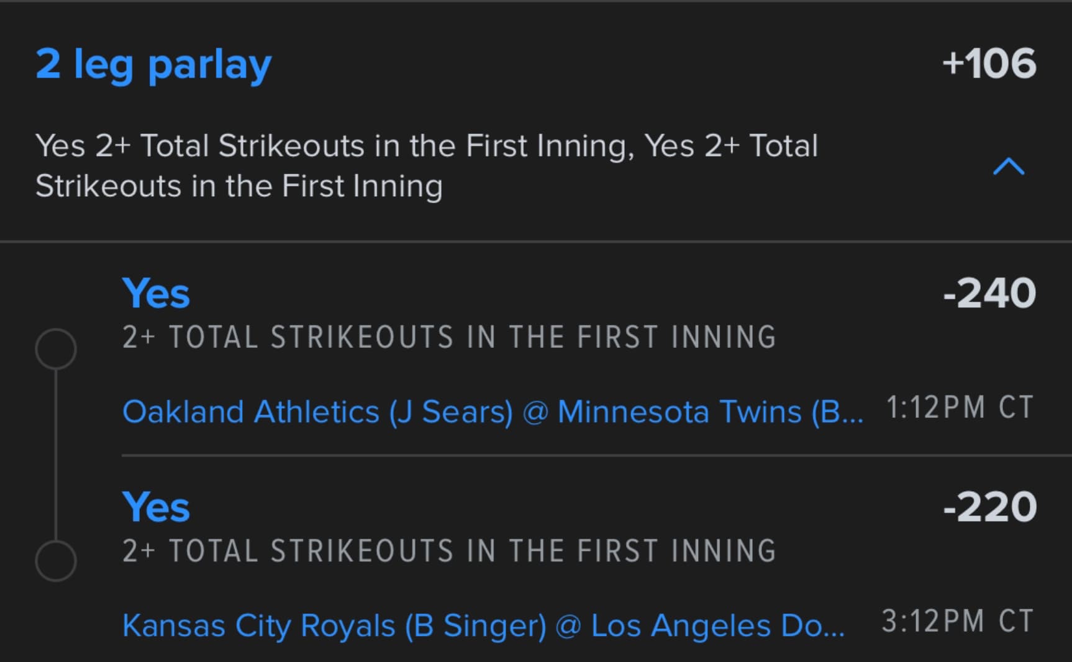The height and width of the screenshot is (662, 1072).
Task: Click the first leg's status circle
Action: click(56, 349)
